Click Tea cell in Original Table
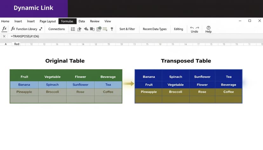 (x=108, y=85)
